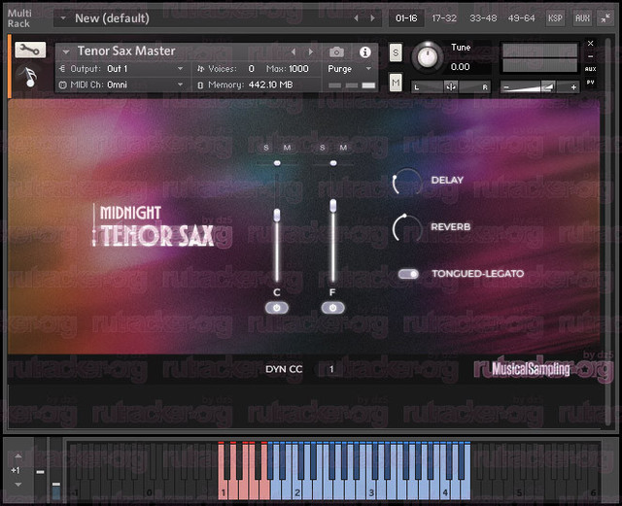Switch the Tongued-Legato toggle
The height and width of the screenshot is (506, 622).
coord(408,274)
